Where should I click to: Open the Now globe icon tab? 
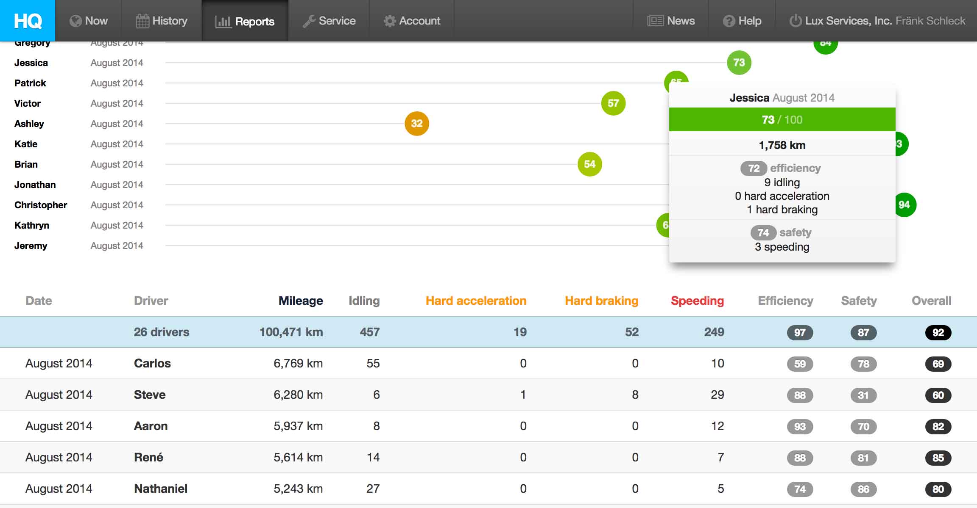click(x=75, y=21)
